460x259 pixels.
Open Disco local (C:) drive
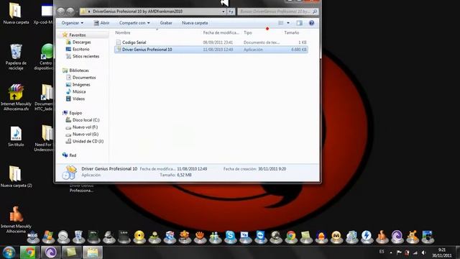click(x=86, y=120)
